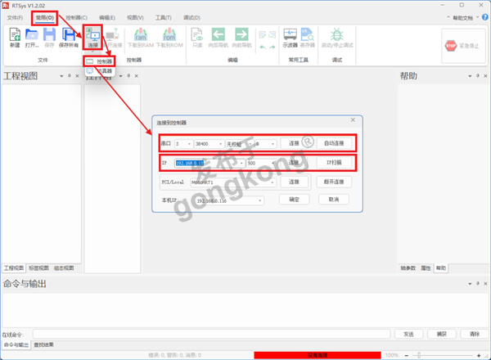
Task: Click the 紧急停止 STOP icon
Action: click(451, 46)
